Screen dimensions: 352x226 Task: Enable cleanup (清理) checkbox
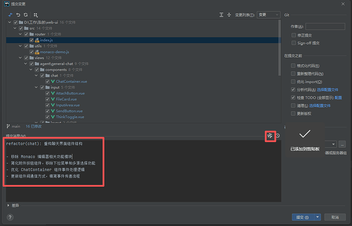[x=293, y=105]
